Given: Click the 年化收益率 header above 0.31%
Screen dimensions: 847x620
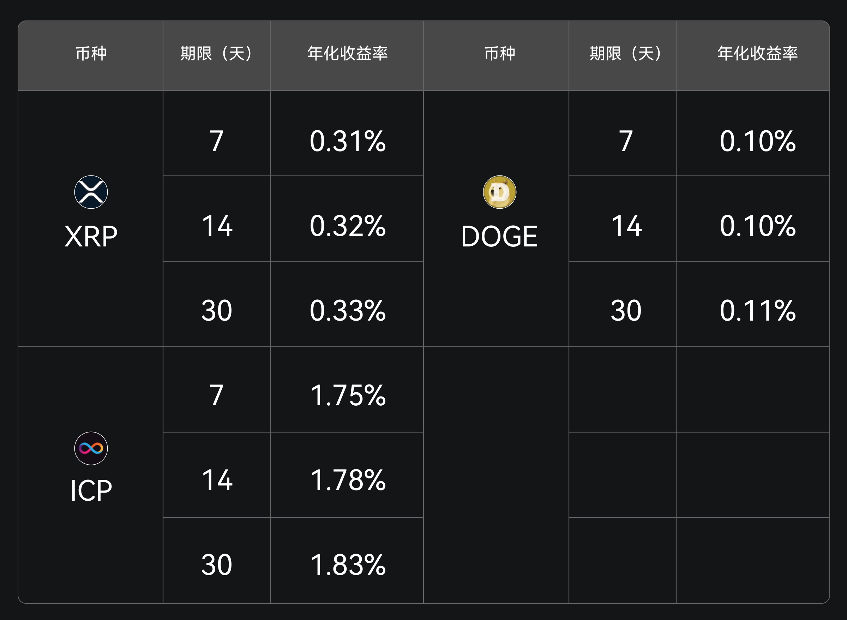Looking at the screenshot, I should 347,53.
